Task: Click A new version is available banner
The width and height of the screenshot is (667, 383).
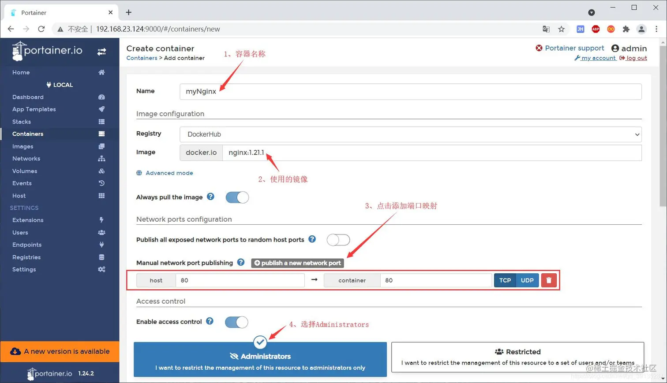Action: click(x=60, y=351)
